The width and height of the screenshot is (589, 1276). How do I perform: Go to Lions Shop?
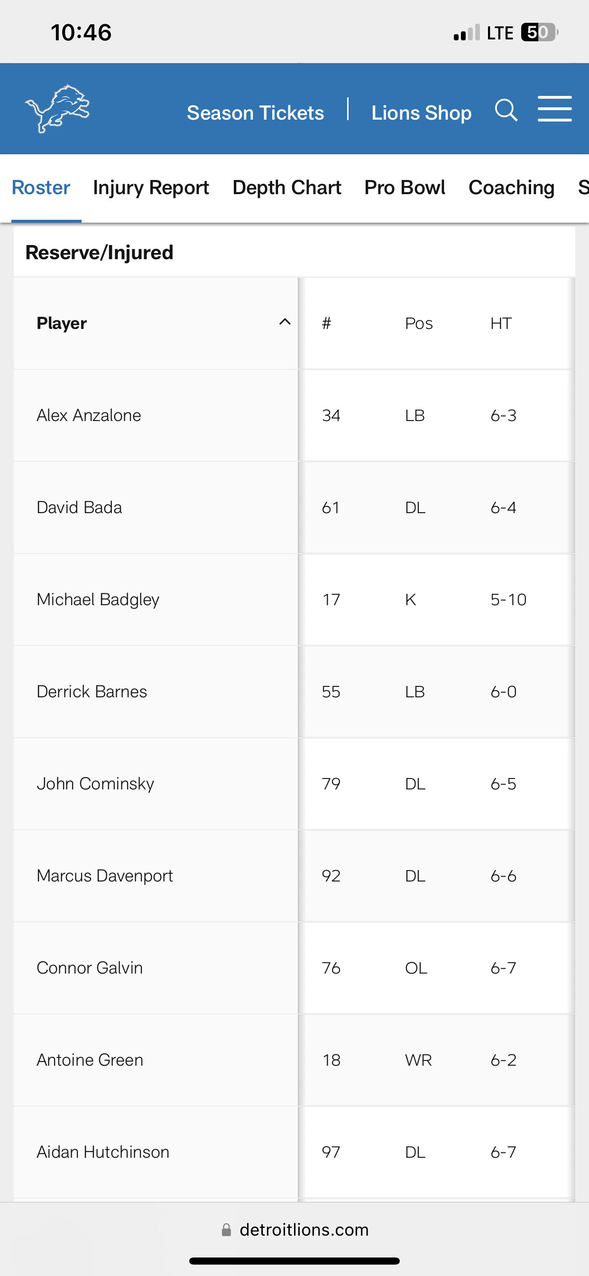tap(421, 113)
